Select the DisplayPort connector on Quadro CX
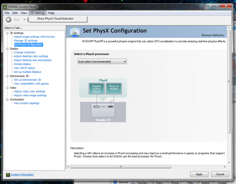Viewport: 236px width, 184px height. [111, 107]
